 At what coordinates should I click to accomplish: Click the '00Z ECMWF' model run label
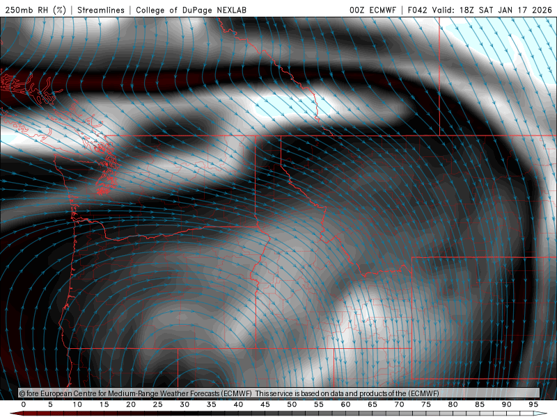372,10
